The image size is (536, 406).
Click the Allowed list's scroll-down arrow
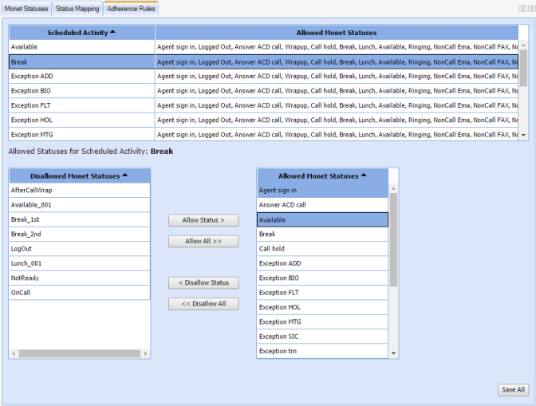(394, 353)
